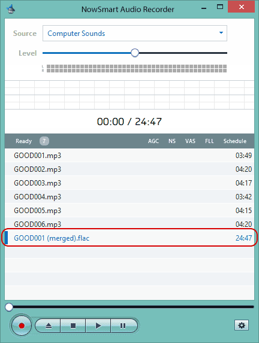Select GOOD004.mp3 in the list

point(129,197)
